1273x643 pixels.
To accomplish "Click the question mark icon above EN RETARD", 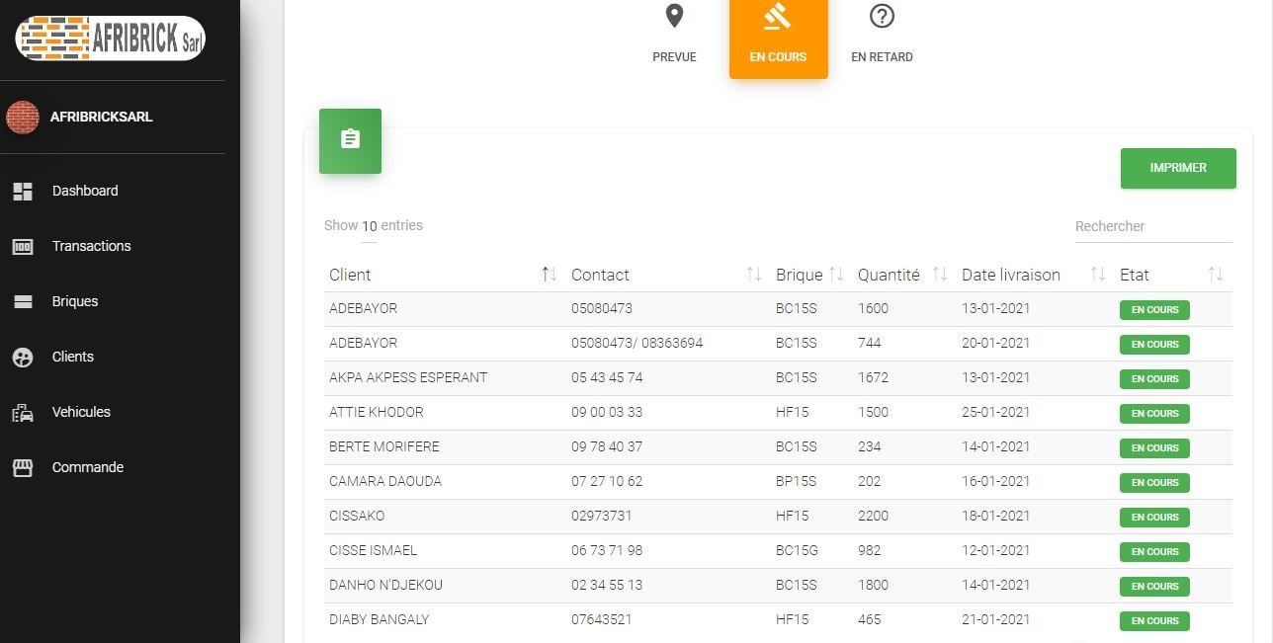I will [881, 16].
